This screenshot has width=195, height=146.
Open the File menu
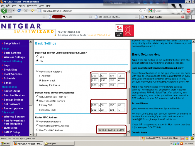(x=3, y=6)
